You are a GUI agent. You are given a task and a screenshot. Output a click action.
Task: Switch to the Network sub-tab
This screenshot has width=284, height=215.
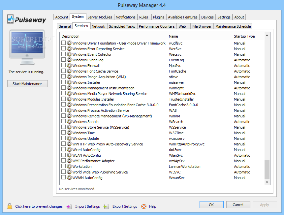[x=98, y=26]
